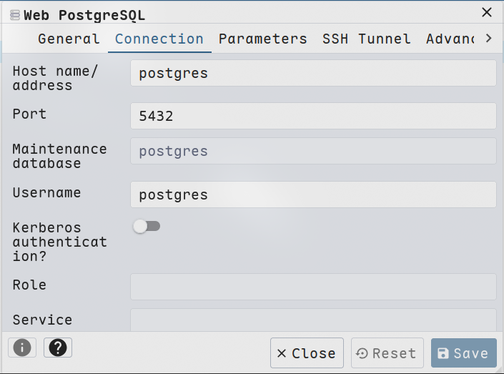Click the Service input field
The image size is (504, 374).
(313, 320)
